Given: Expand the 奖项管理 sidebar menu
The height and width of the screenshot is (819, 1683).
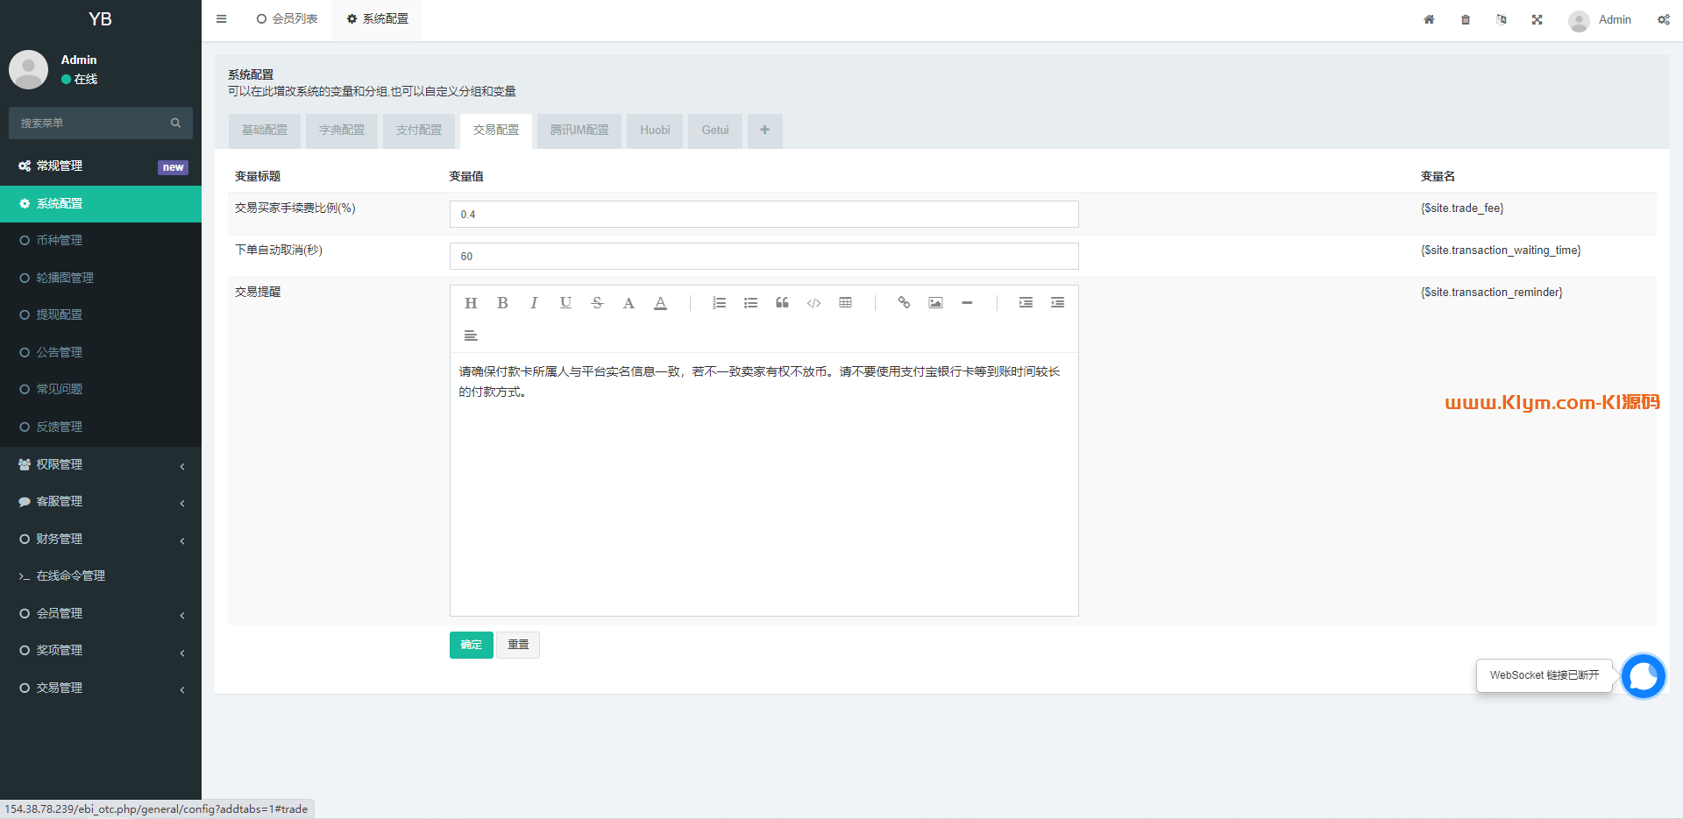Looking at the screenshot, I should (101, 650).
